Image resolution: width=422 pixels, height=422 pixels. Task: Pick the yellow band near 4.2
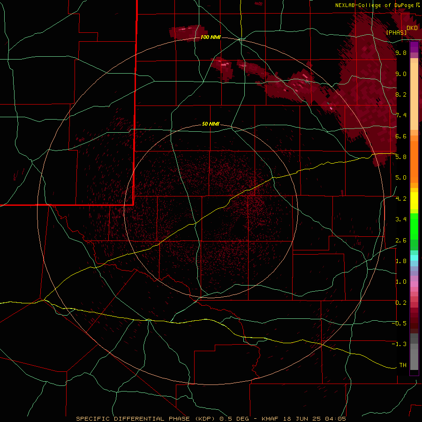click(x=414, y=201)
